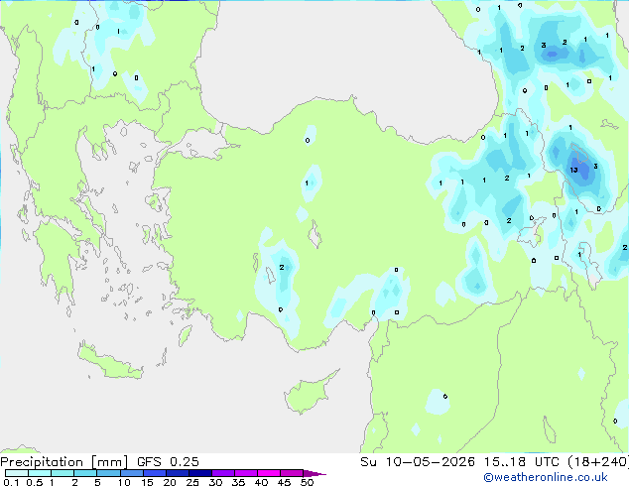
Task: Pick the legend swatch between 20 and 25
Action: [x=177, y=473]
